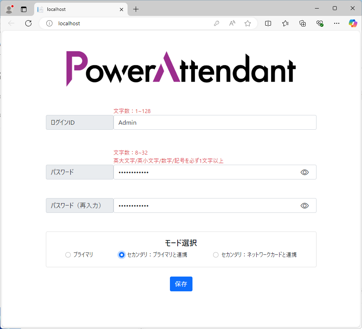Click the 保存 button

[181, 284]
